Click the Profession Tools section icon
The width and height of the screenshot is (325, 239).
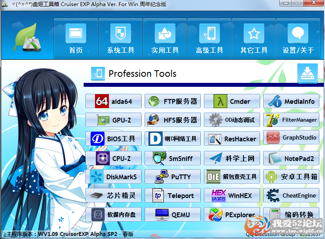coord(98,73)
